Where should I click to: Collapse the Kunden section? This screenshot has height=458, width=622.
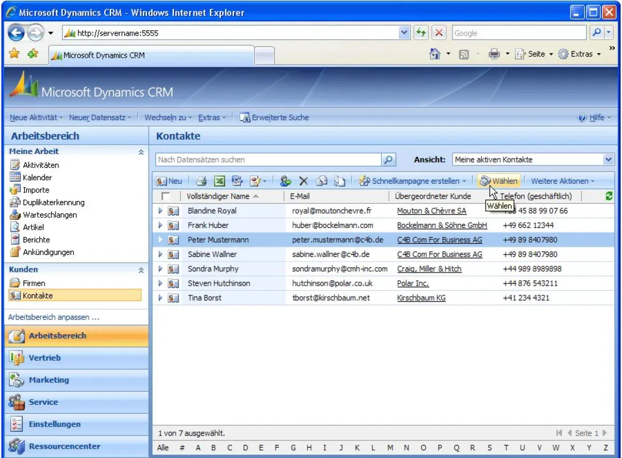(x=141, y=270)
